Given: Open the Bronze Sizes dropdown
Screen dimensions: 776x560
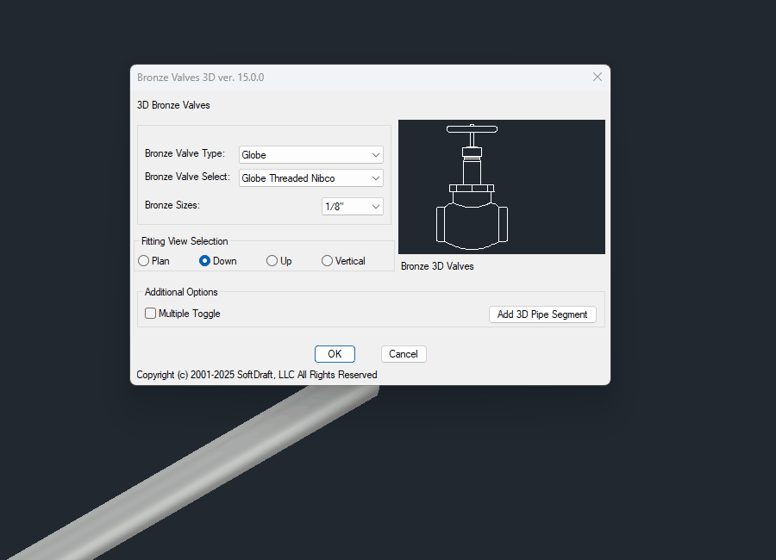Looking at the screenshot, I should coord(353,206).
